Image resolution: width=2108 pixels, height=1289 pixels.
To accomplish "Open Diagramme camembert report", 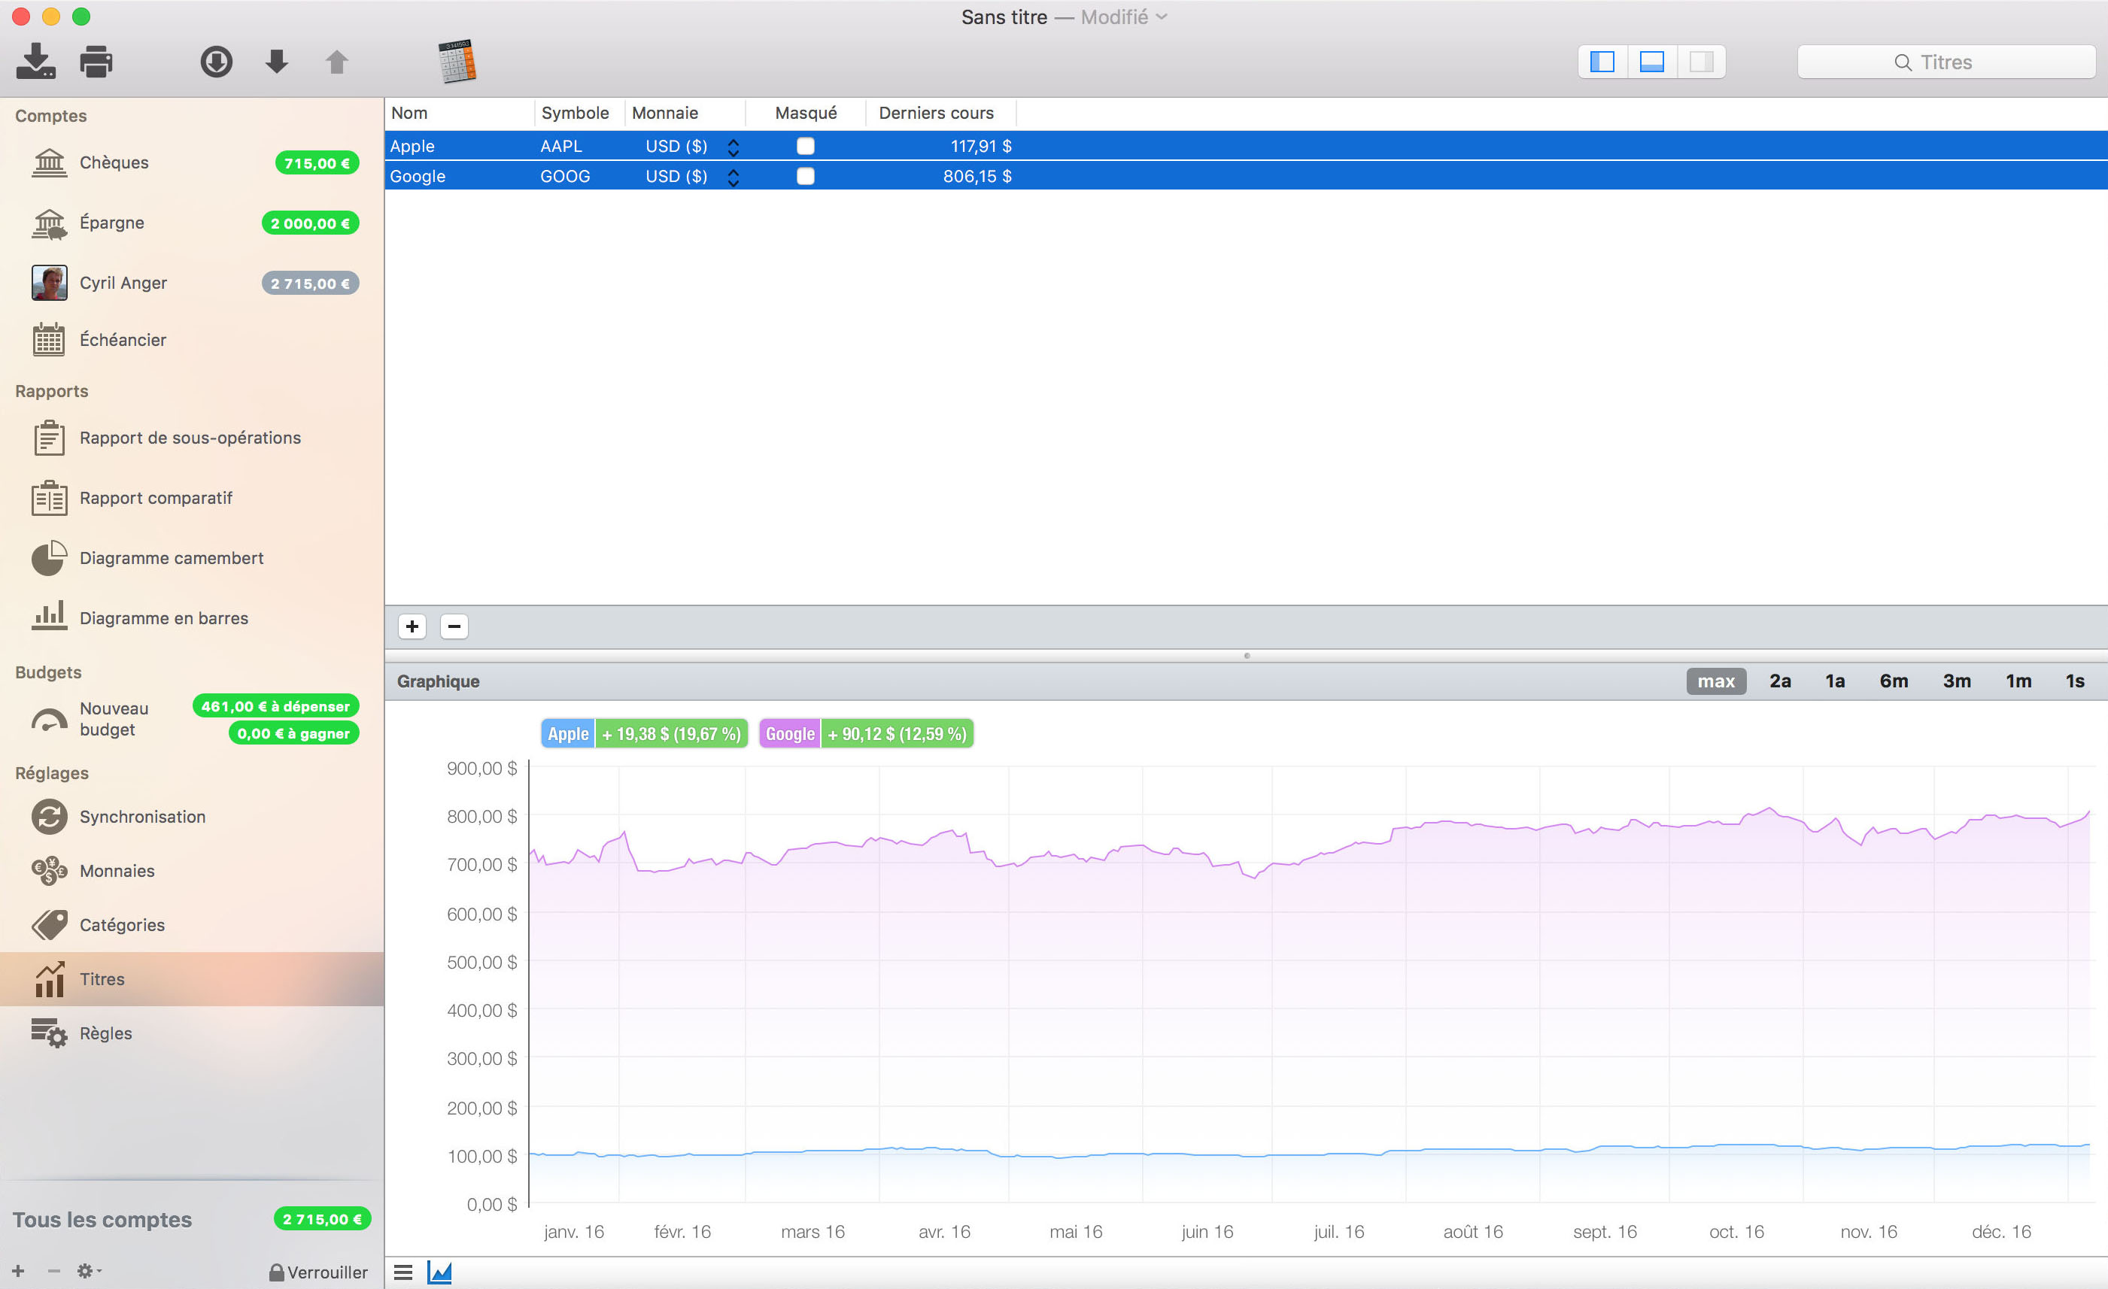I will point(171,558).
